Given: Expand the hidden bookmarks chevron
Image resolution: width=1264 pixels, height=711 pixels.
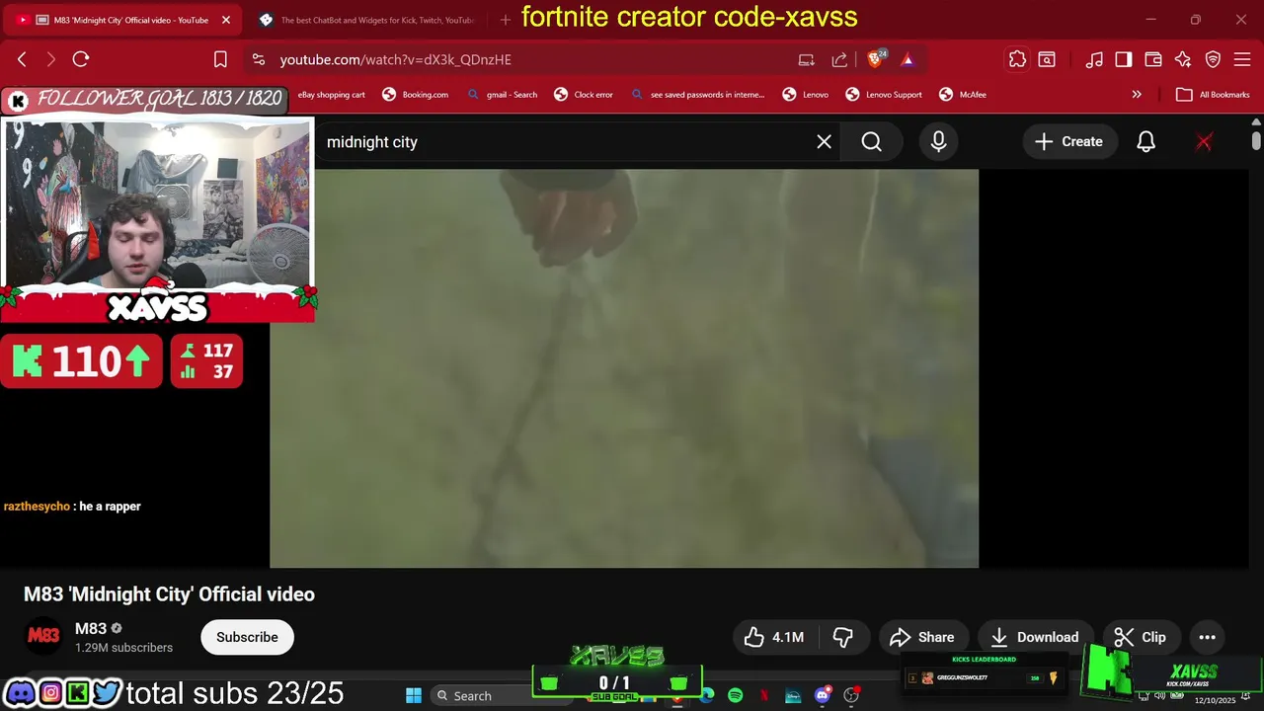Looking at the screenshot, I should pos(1137,95).
